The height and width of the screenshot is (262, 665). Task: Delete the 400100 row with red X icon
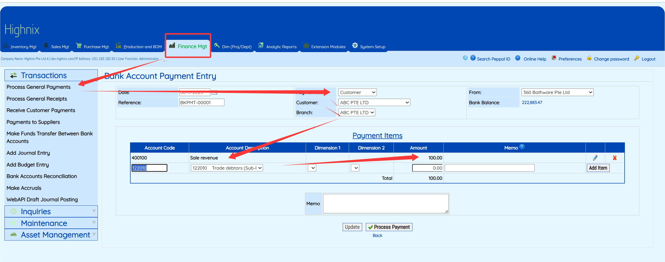[x=615, y=158]
